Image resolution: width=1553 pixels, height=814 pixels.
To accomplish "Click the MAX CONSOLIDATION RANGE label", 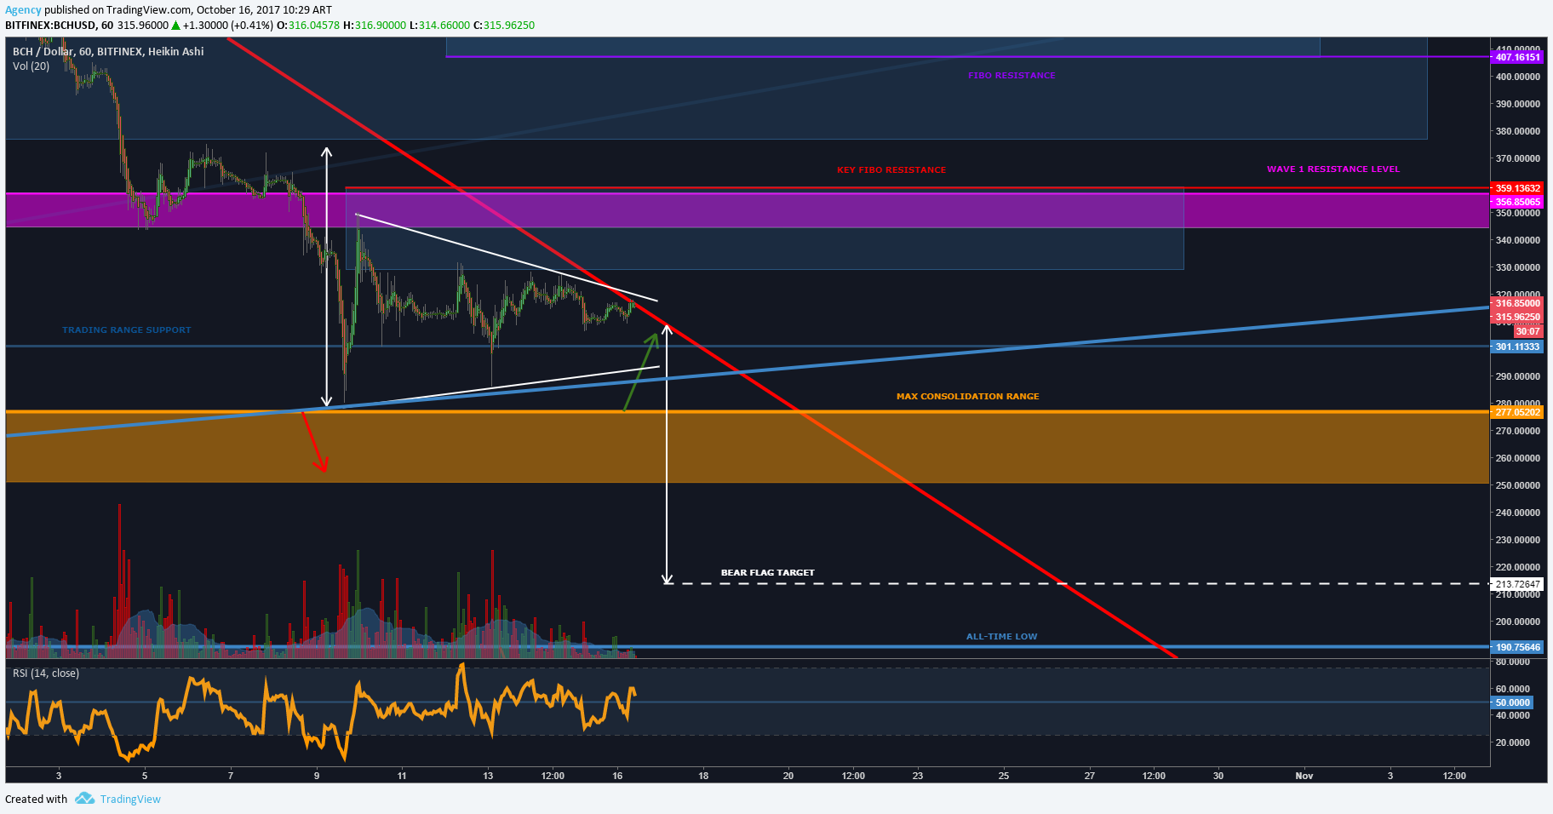I will point(967,397).
